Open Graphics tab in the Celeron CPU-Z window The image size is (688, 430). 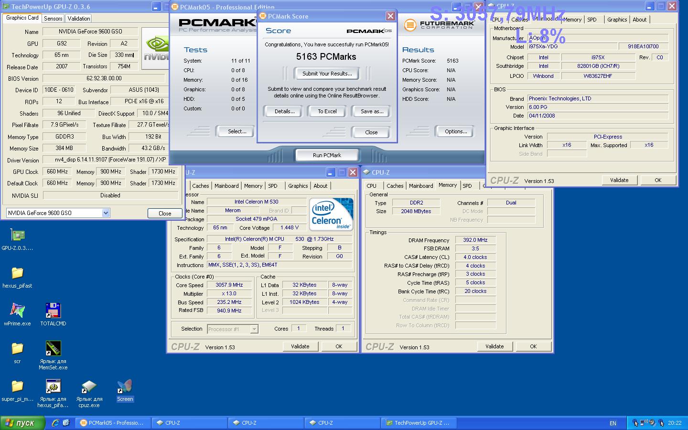tap(298, 186)
